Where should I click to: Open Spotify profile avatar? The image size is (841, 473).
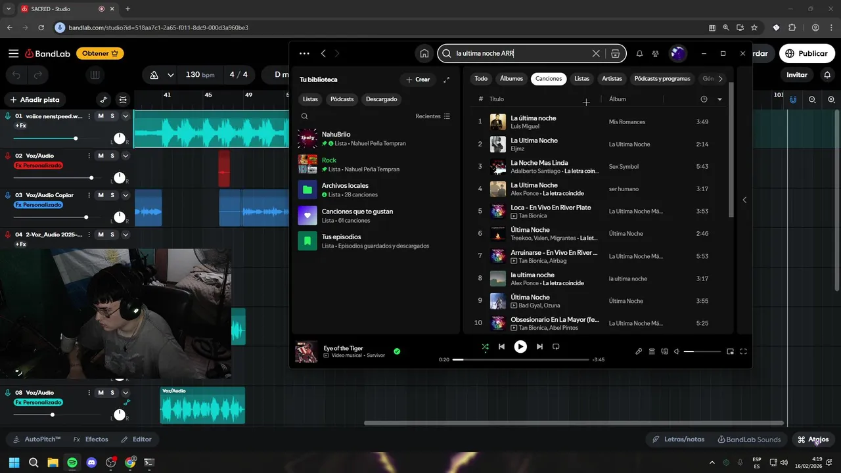(677, 54)
